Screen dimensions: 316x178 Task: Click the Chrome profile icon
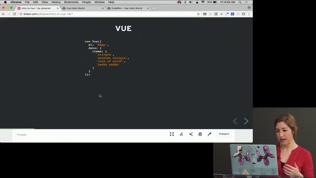249,7
